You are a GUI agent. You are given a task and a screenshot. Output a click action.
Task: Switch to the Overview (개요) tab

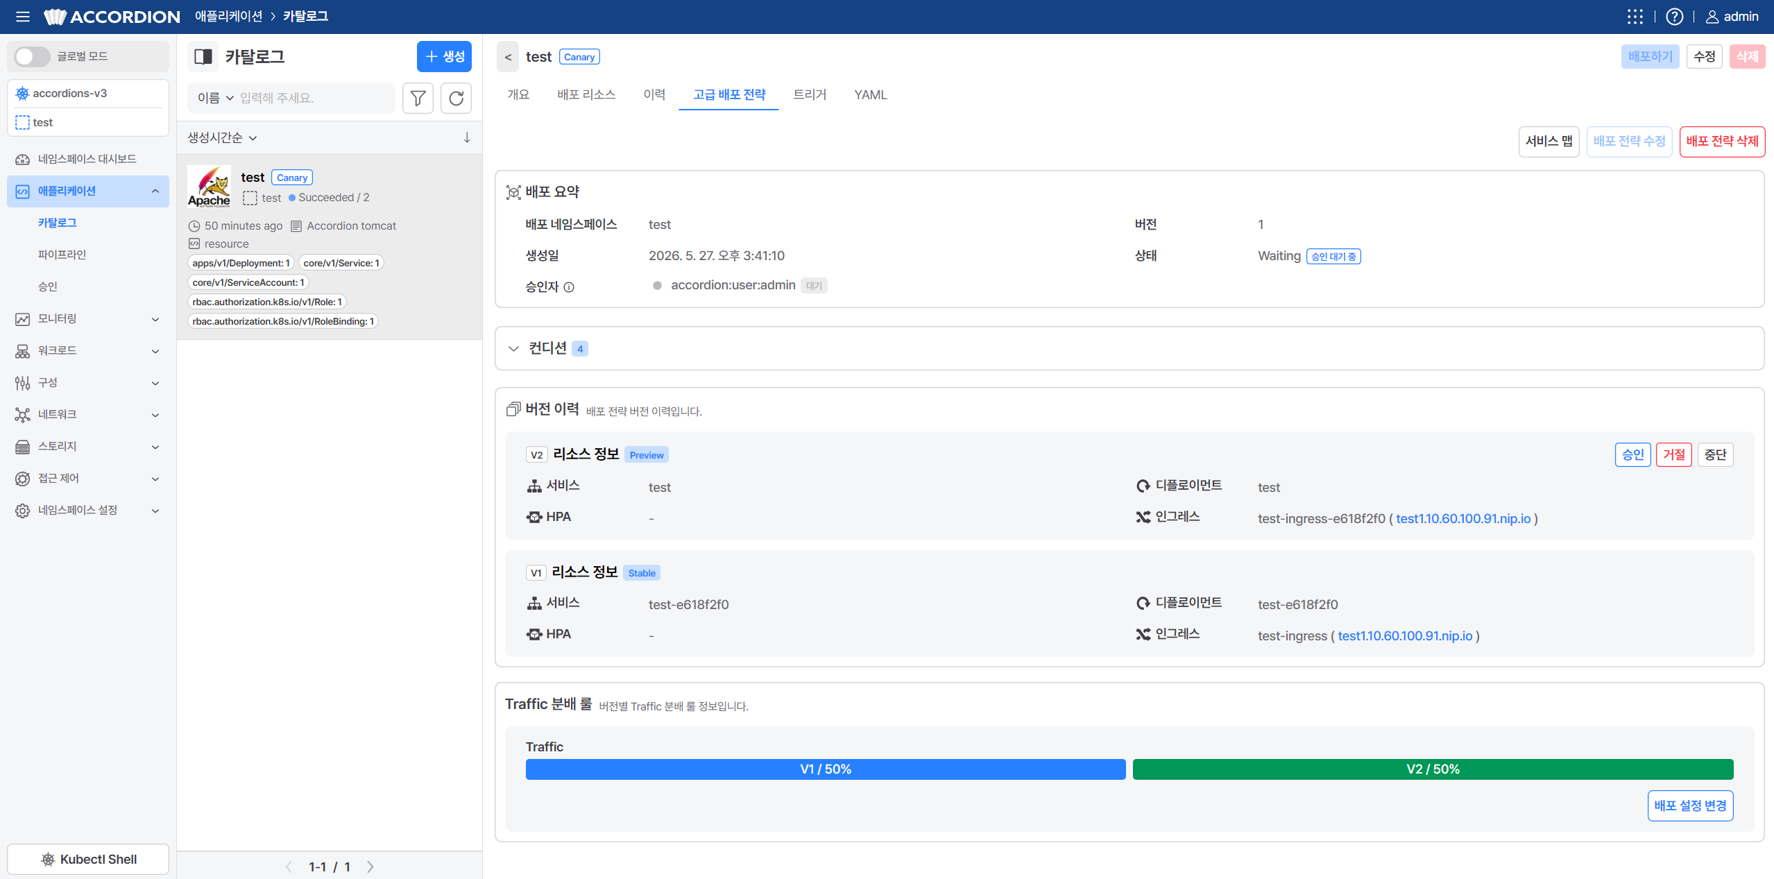518,94
